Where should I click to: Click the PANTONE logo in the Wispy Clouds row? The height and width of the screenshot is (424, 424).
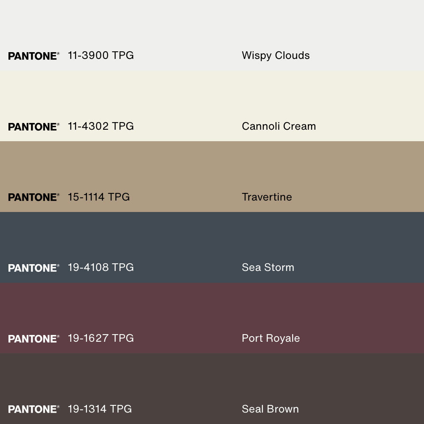[x=33, y=56]
